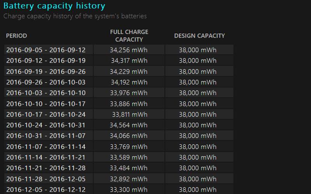Click full charge value 34,317 mWh

129,61
